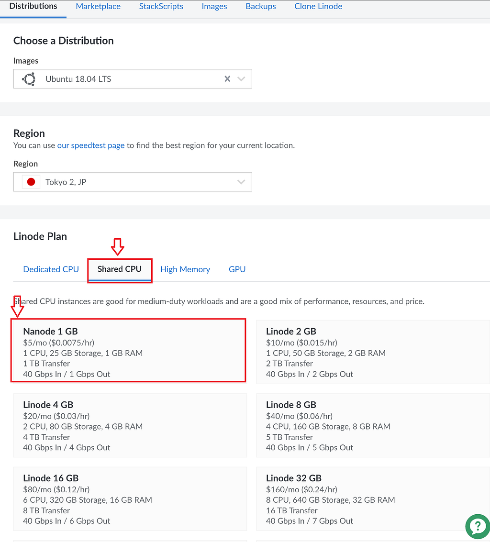The width and height of the screenshot is (490, 542).
Task: Expand the Images dropdown arrow
Action: pos(241,79)
